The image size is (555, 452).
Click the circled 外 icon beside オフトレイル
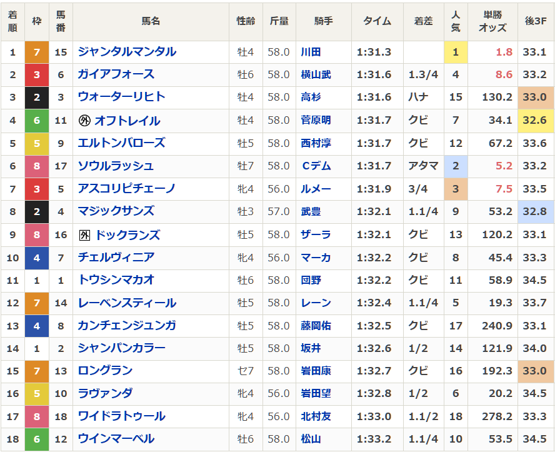click(85, 121)
